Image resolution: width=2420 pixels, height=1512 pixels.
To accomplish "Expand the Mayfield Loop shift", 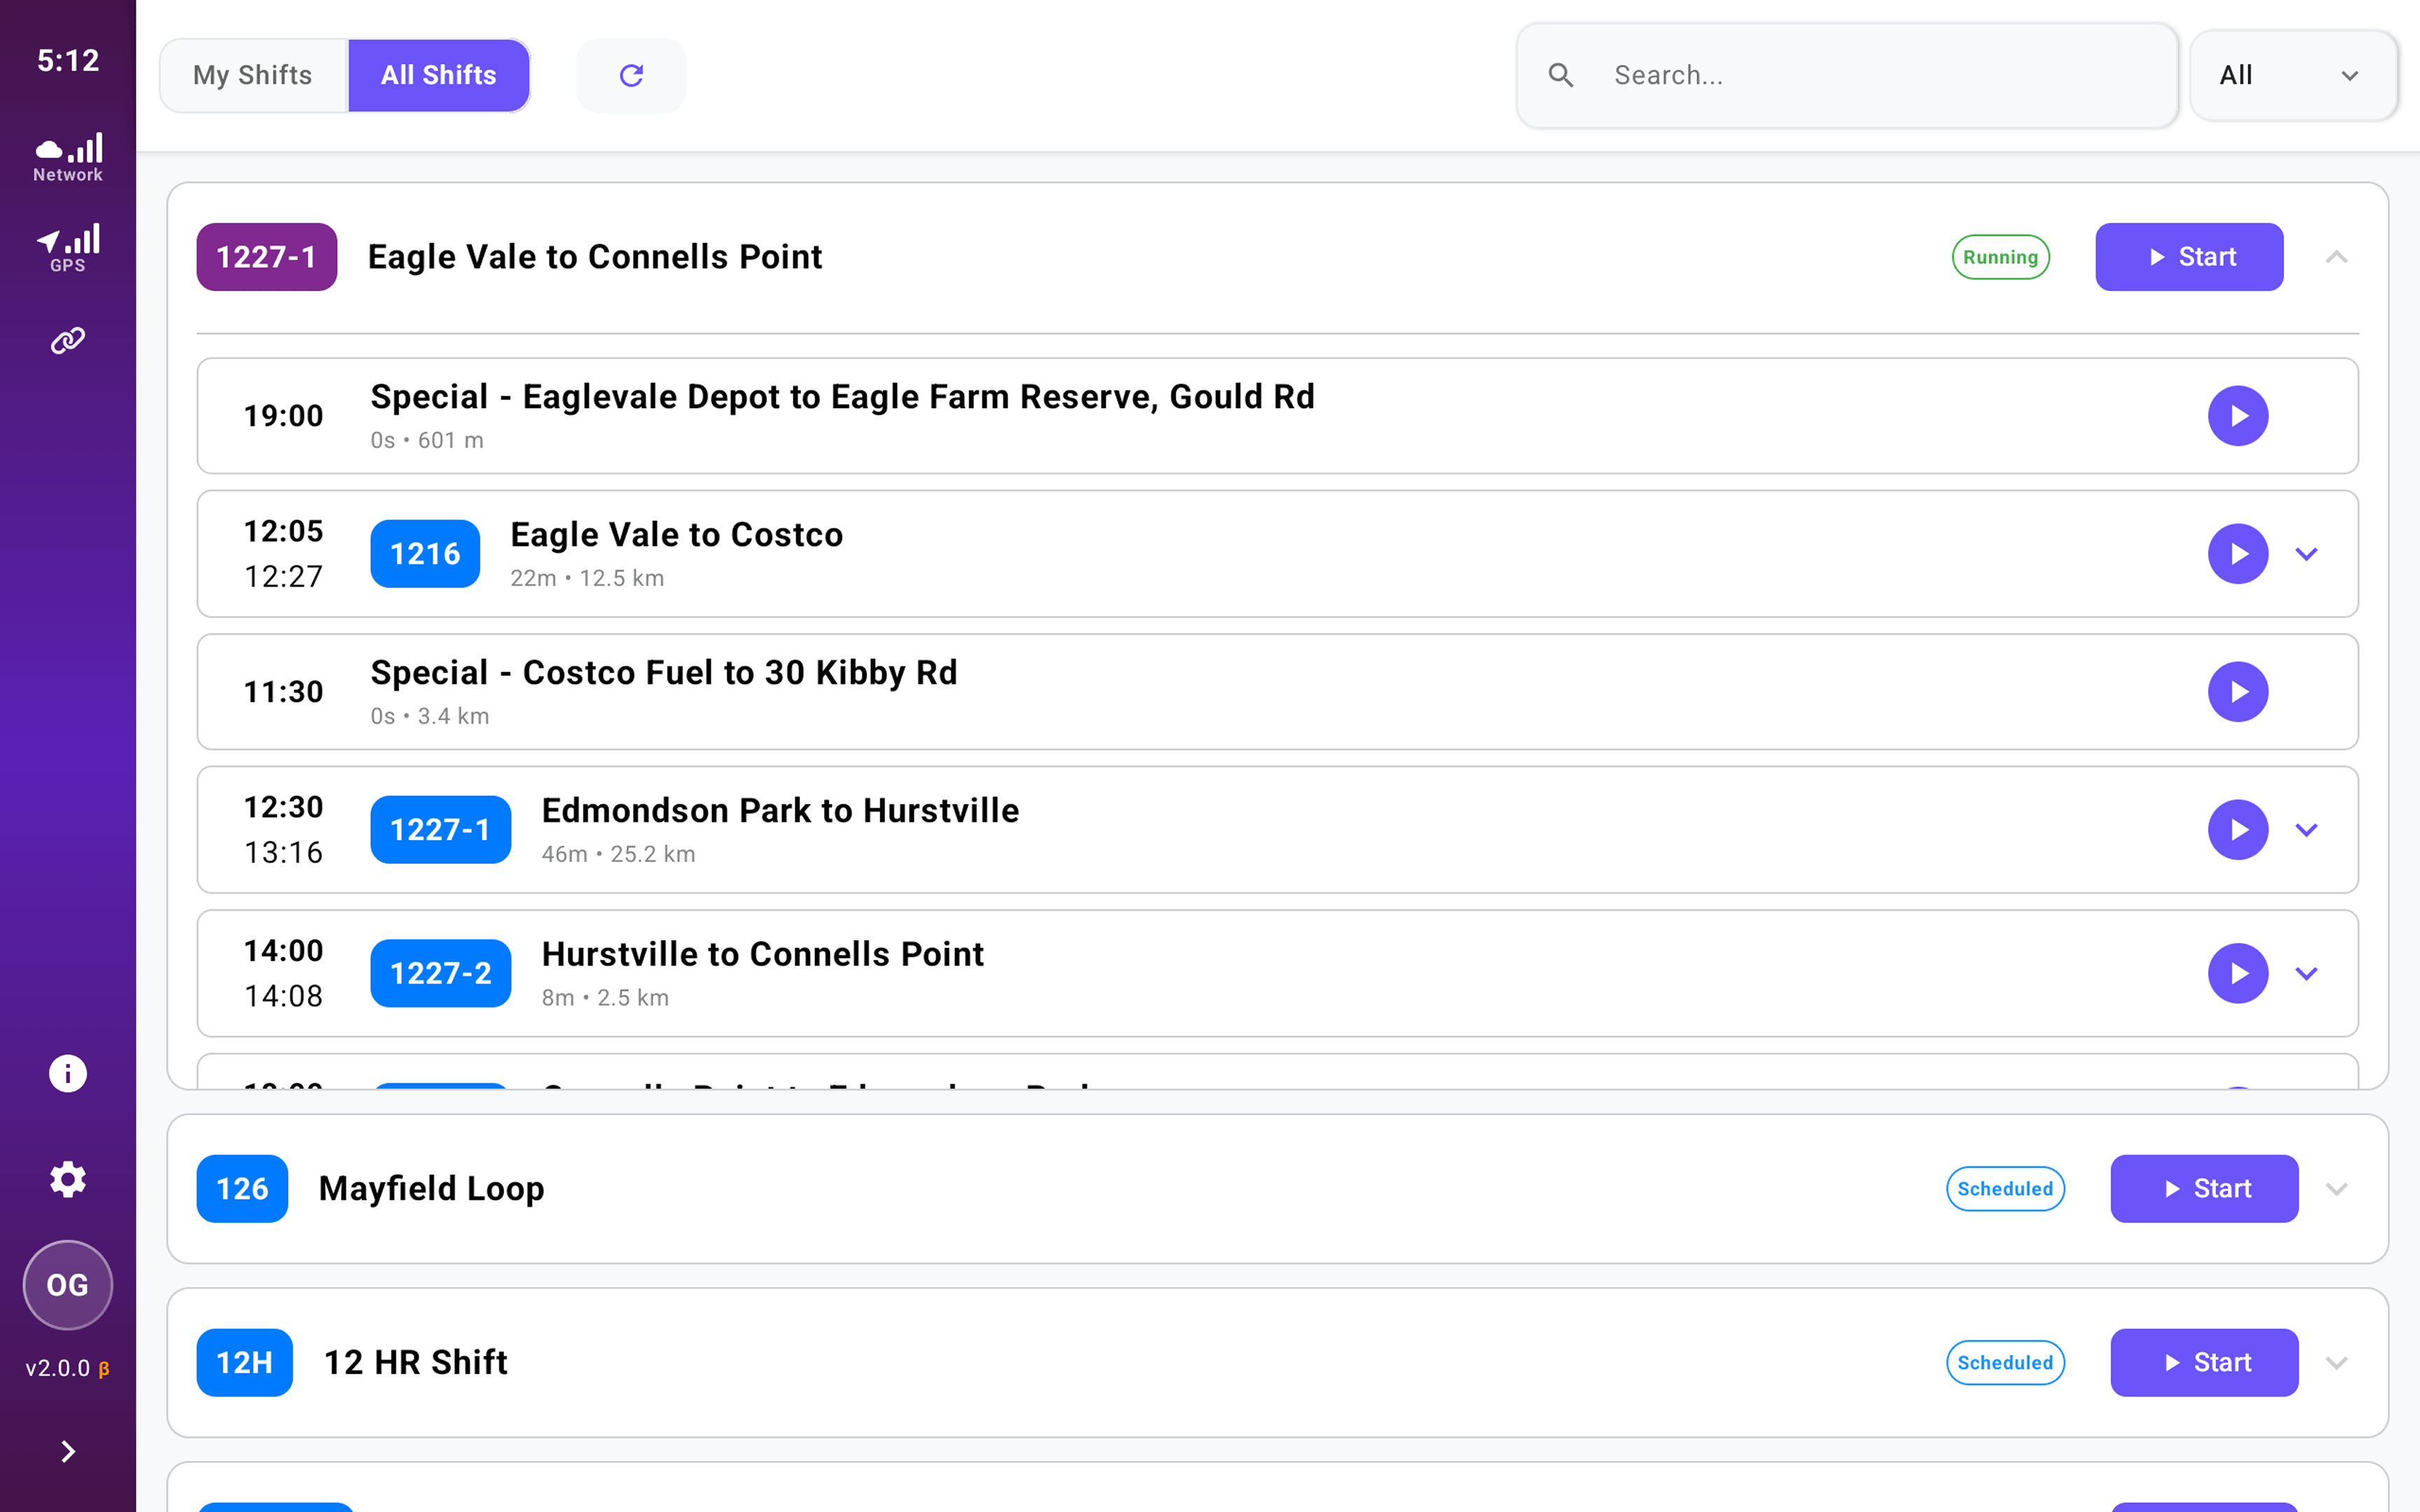I will tap(2336, 1189).
